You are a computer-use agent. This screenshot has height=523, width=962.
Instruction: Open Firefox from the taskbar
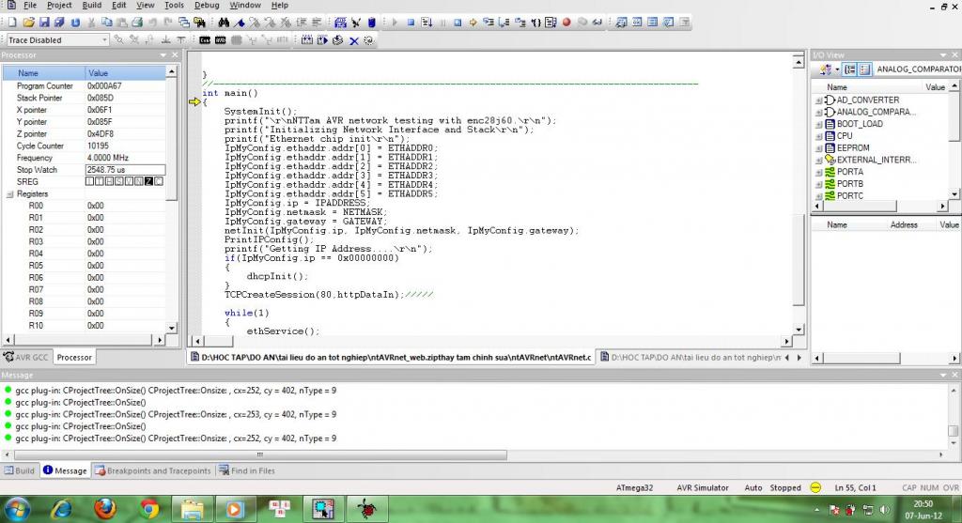coord(105,509)
